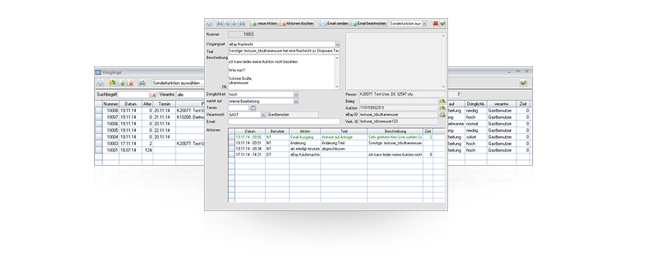Viewport: 648px width, 268px height.
Task: Click into the Titel input field
Action: coord(284,51)
